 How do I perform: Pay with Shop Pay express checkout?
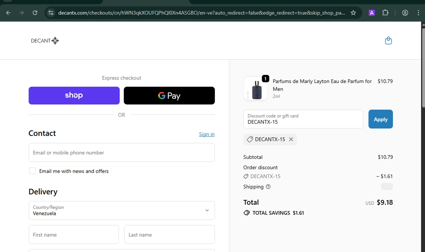(x=74, y=95)
